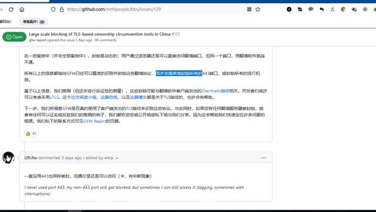The image size is (376, 212).
Task: Click the undo arrow extension icon
Action: 321,9
